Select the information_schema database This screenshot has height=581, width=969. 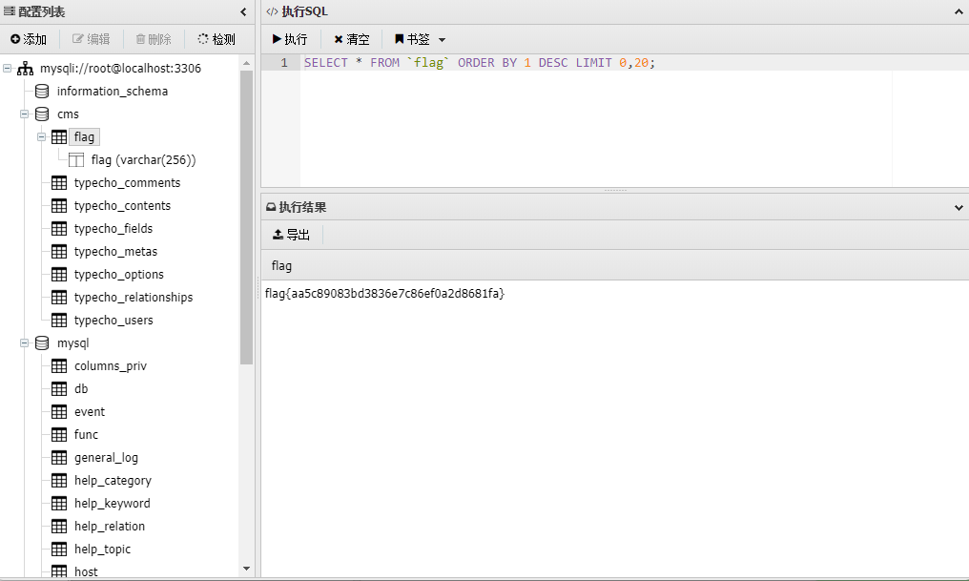[x=112, y=91]
